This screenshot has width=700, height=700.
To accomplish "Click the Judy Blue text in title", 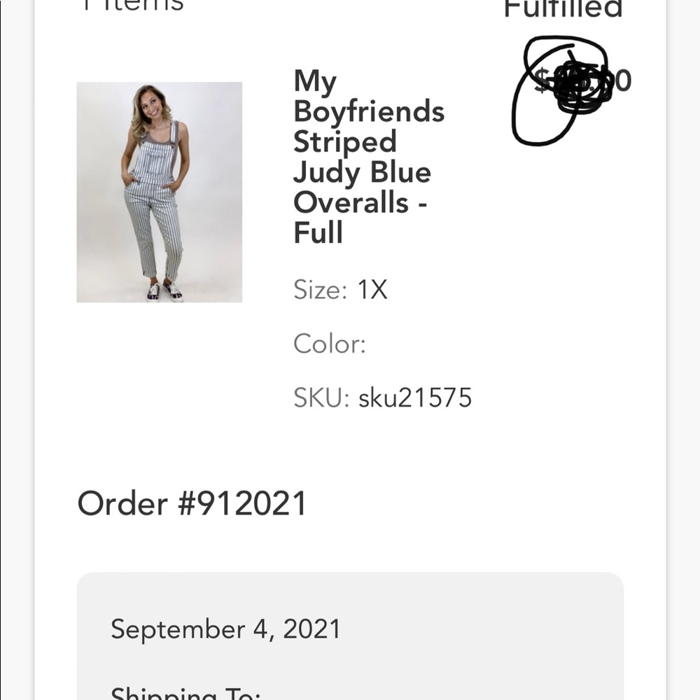I will coord(362,172).
